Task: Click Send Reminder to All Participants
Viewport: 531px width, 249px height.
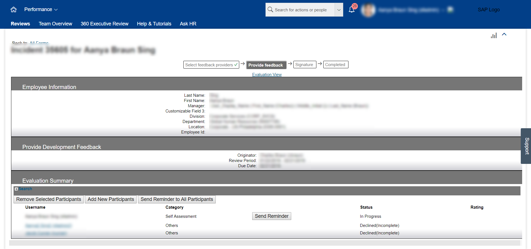Action: pos(177,199)
